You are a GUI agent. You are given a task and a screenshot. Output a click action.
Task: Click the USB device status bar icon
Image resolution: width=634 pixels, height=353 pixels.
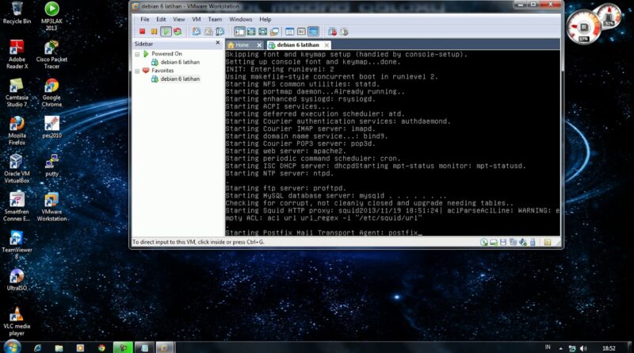(x=533, y=242)
